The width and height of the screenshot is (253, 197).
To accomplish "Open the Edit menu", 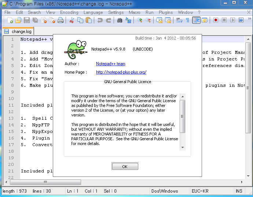I will tap(19, 12).
